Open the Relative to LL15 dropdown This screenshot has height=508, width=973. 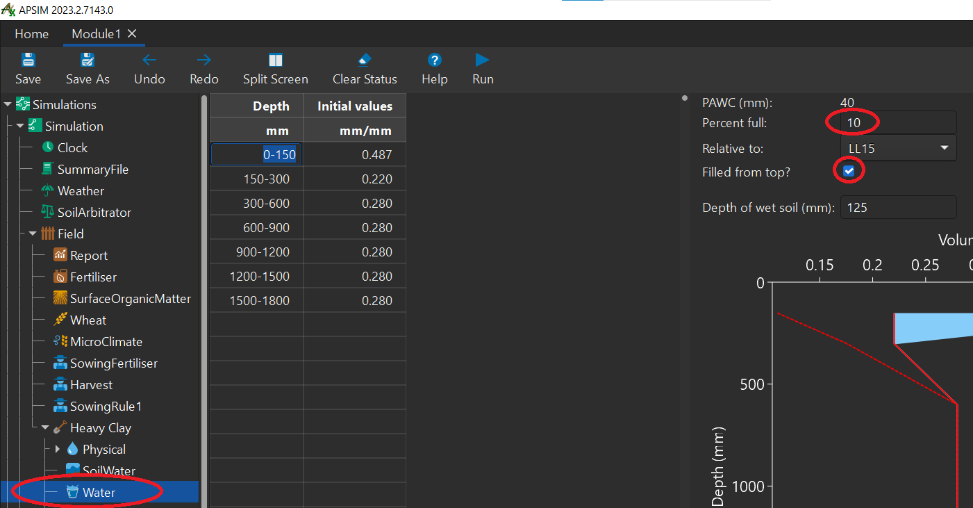[898, 148]
